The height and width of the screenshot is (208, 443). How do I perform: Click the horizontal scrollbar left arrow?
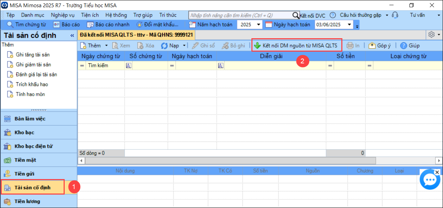pyautogui.click(x=81, y=160)
